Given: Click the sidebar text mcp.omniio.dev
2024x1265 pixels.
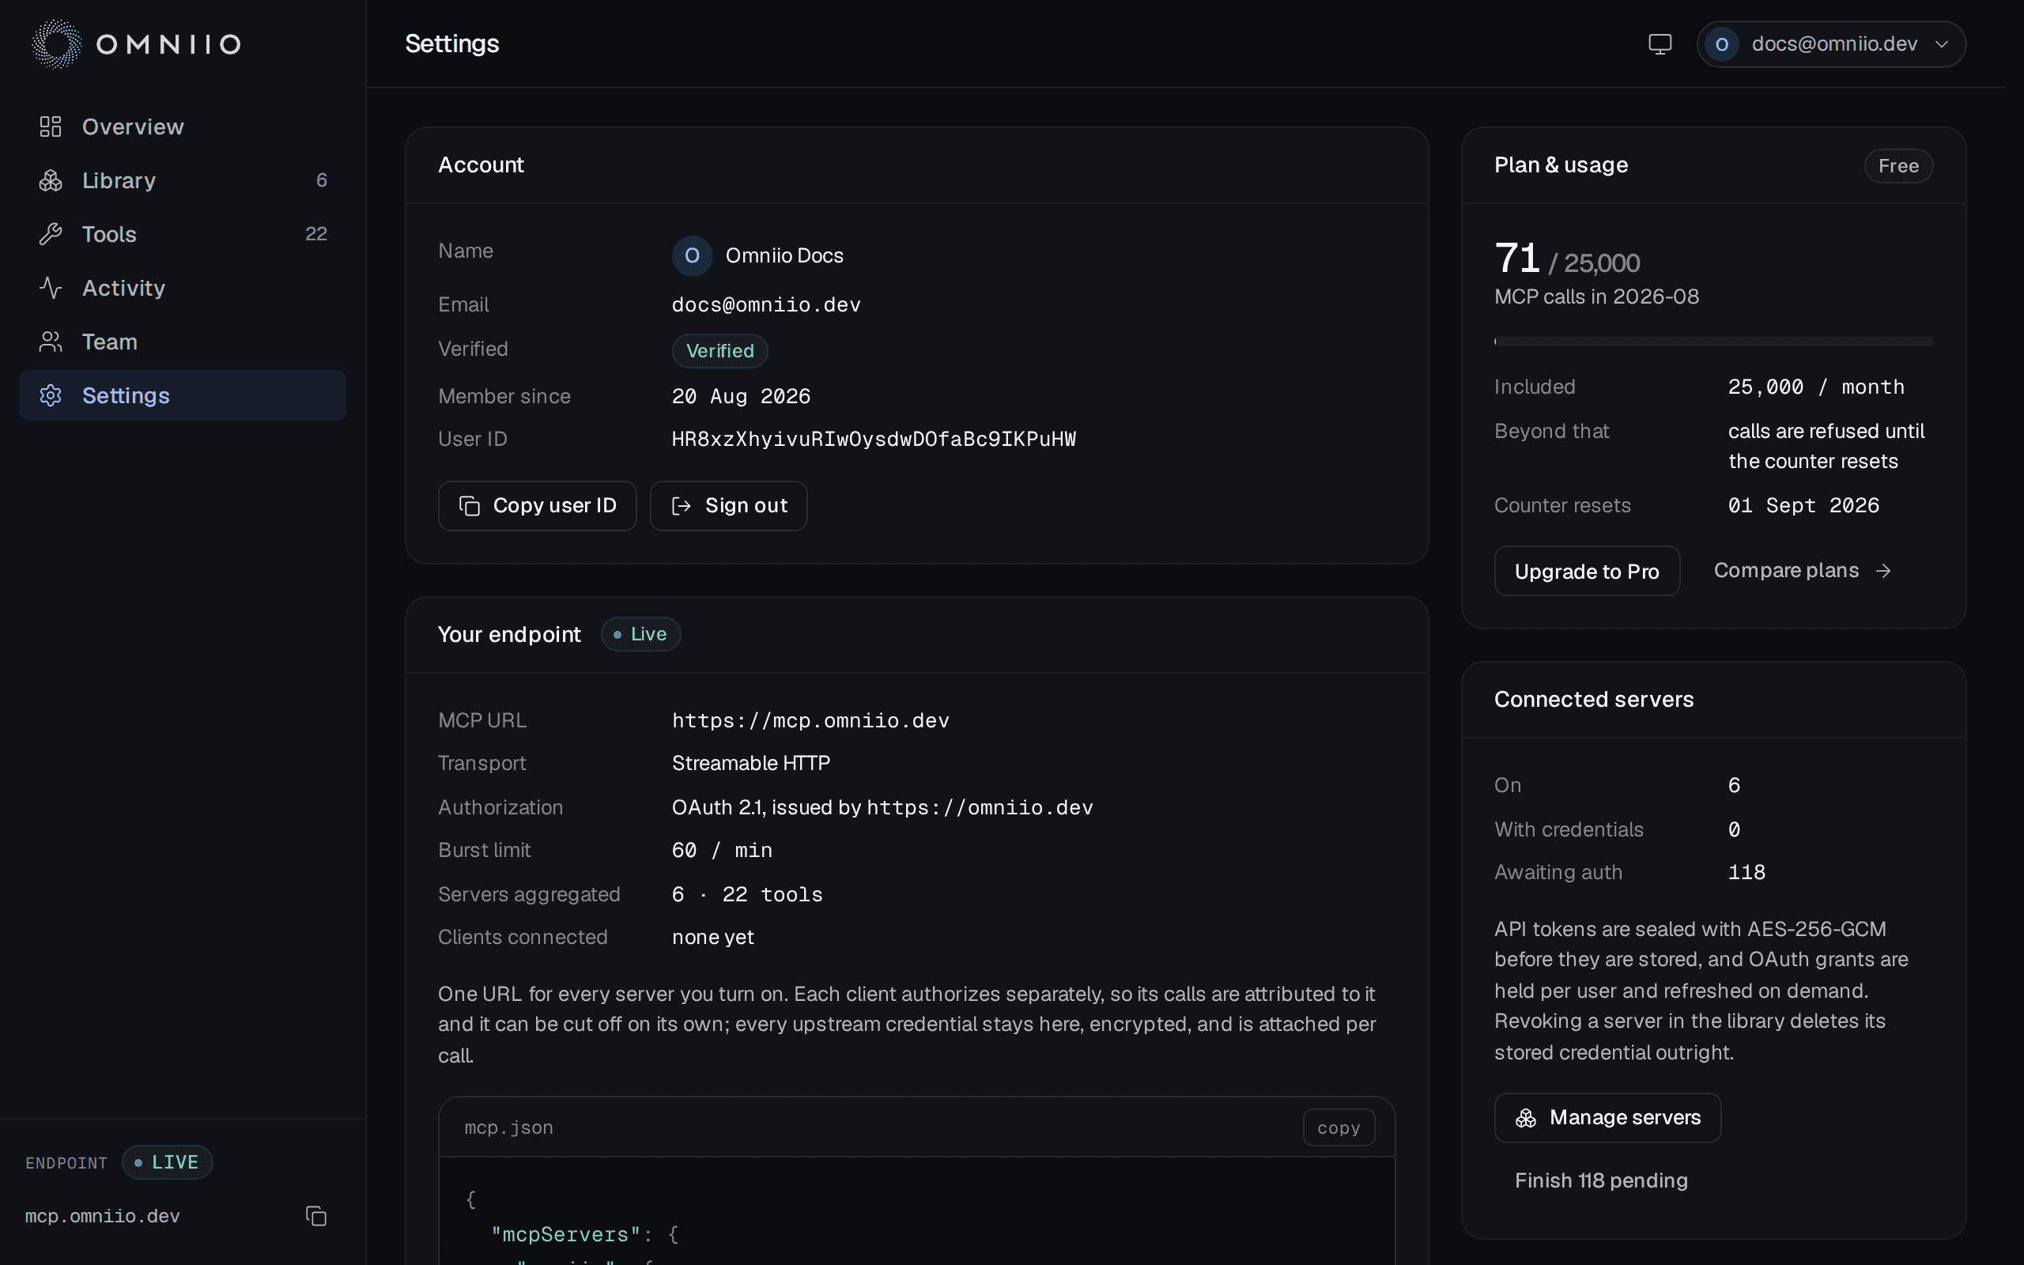Looking at the screenshot, I should [x=102, y=1216].
